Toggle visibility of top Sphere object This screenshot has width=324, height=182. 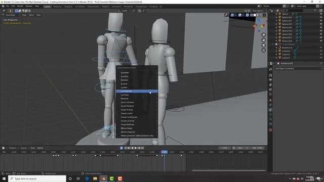click(x=321, y=14)
